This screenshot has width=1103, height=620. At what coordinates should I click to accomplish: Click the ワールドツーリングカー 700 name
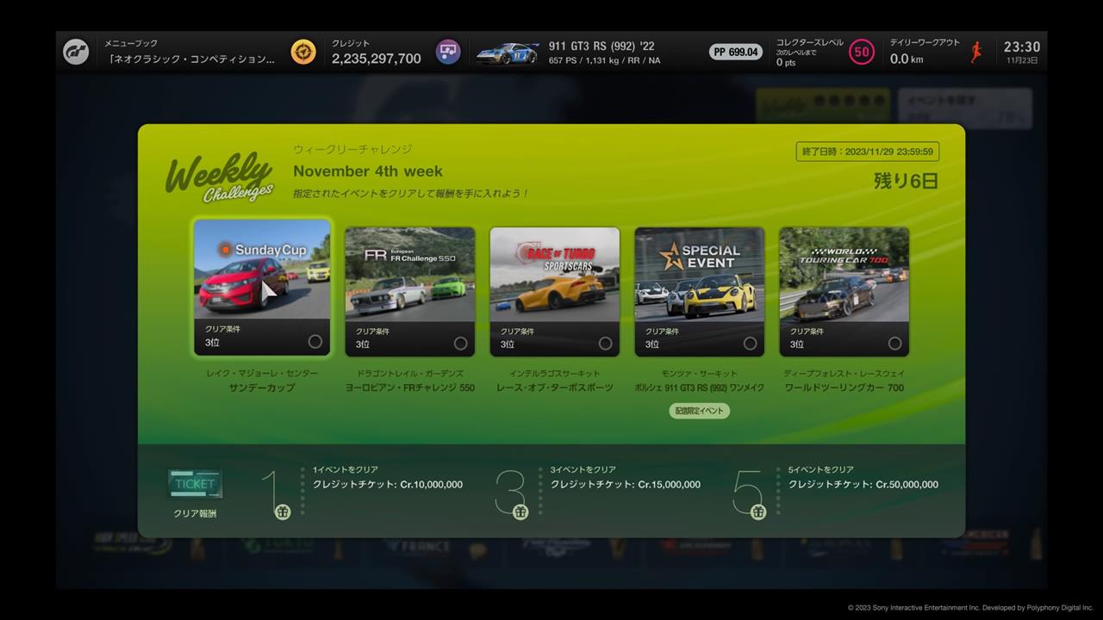coord(844,387)
